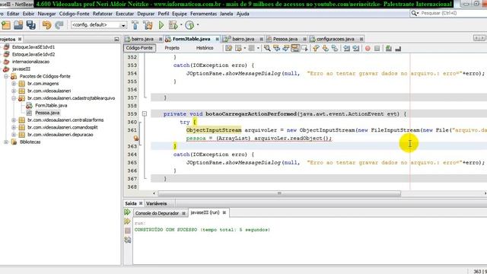Viewport: 487px width, 274px height.
Task: Click the Undo toolbar icon
Action: 47,25
